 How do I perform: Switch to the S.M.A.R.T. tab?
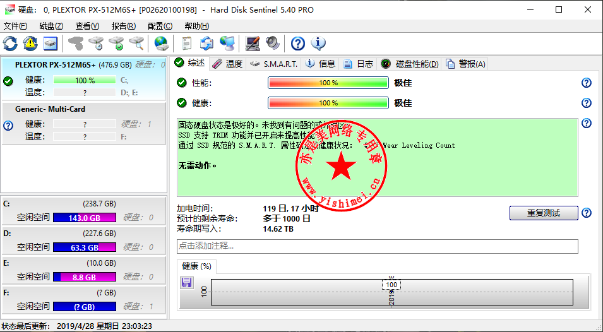pos(273,64)
